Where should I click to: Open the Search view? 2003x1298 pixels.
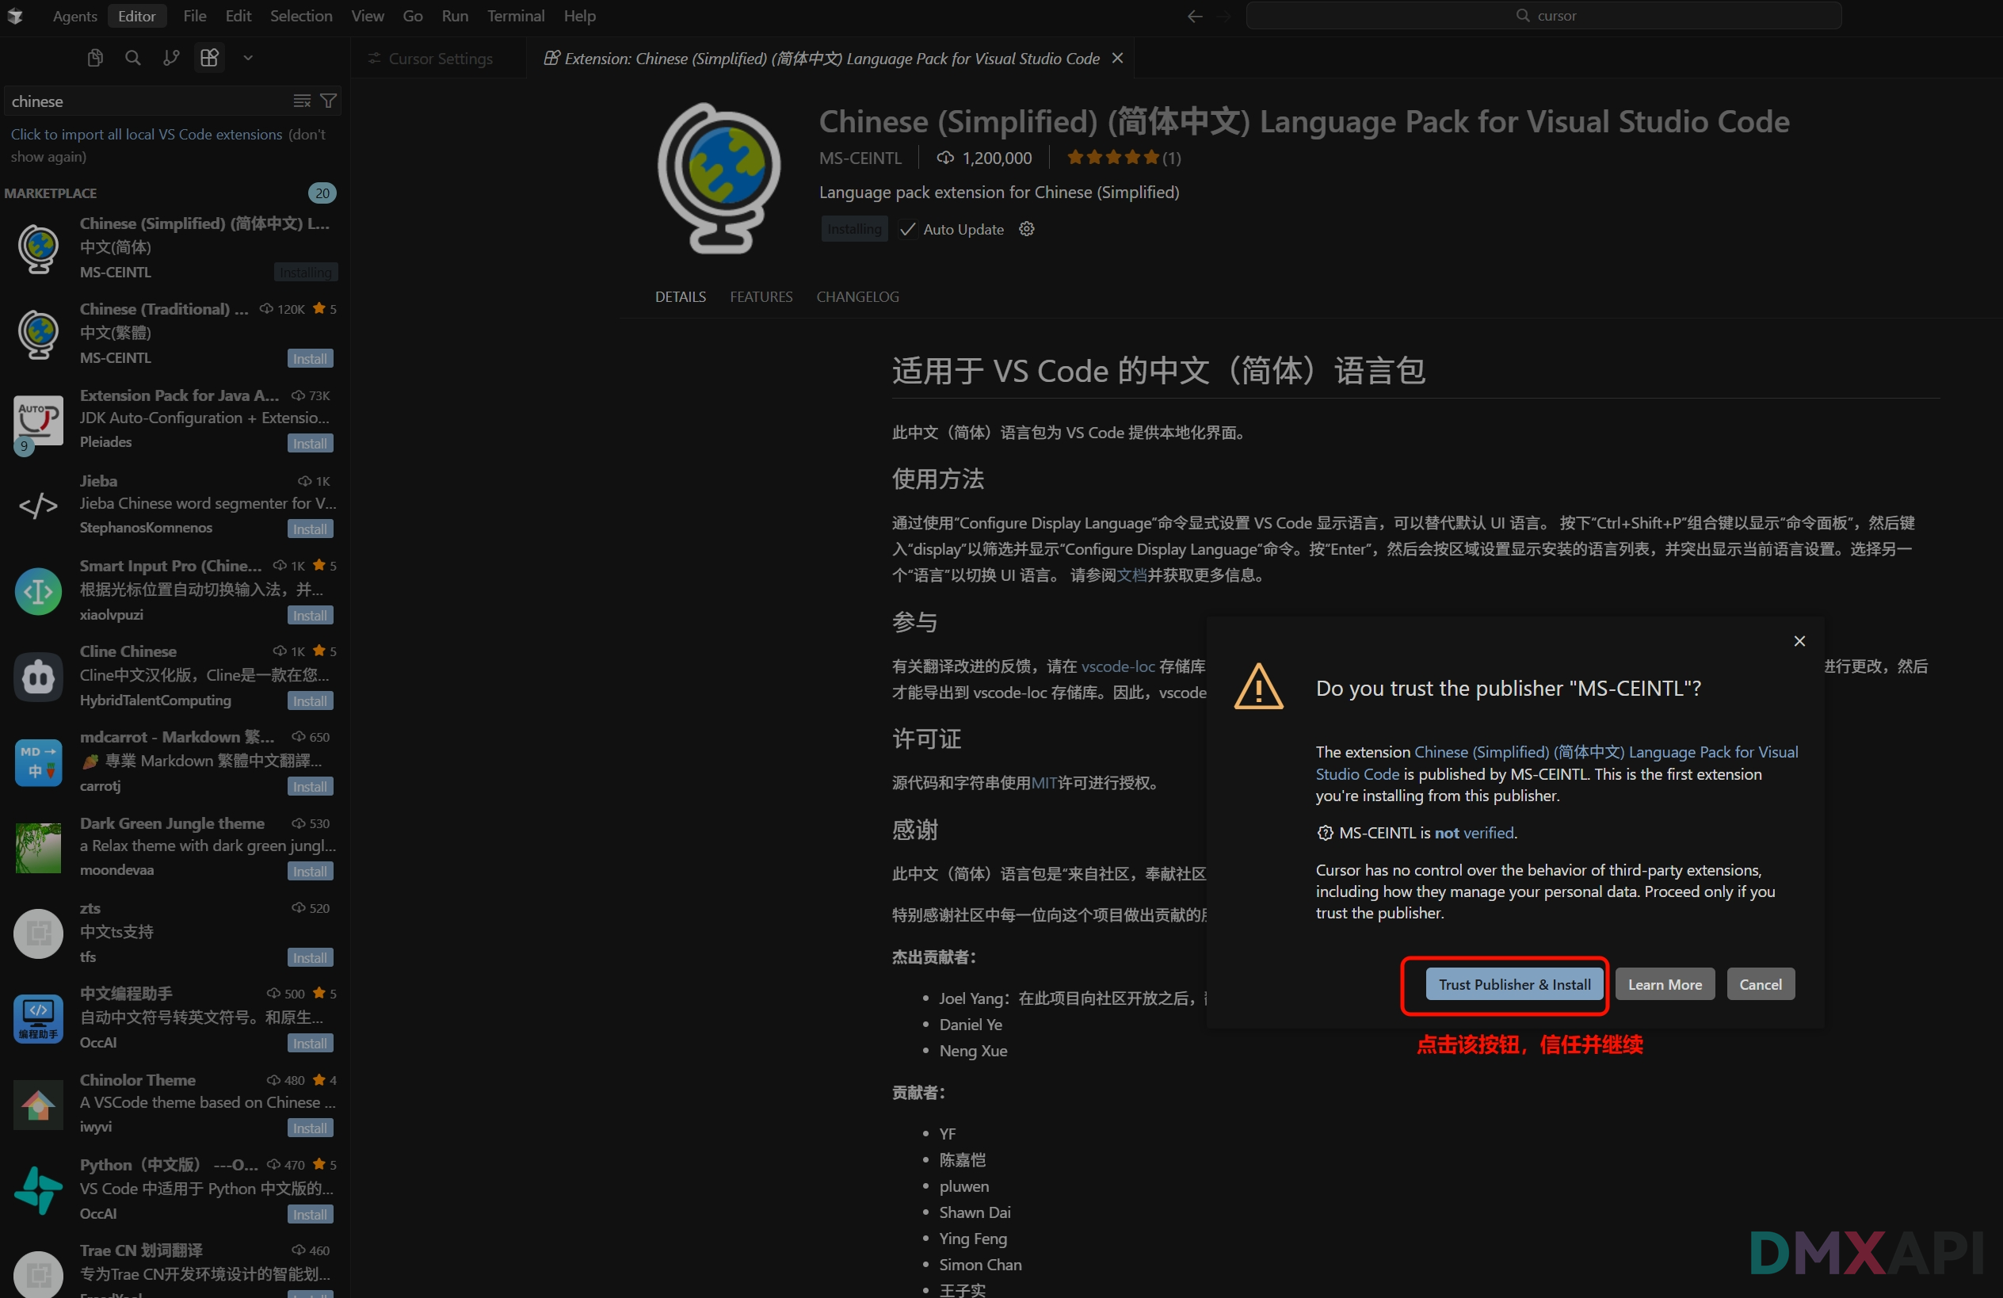pyautogui.click(x=133, y=57)
